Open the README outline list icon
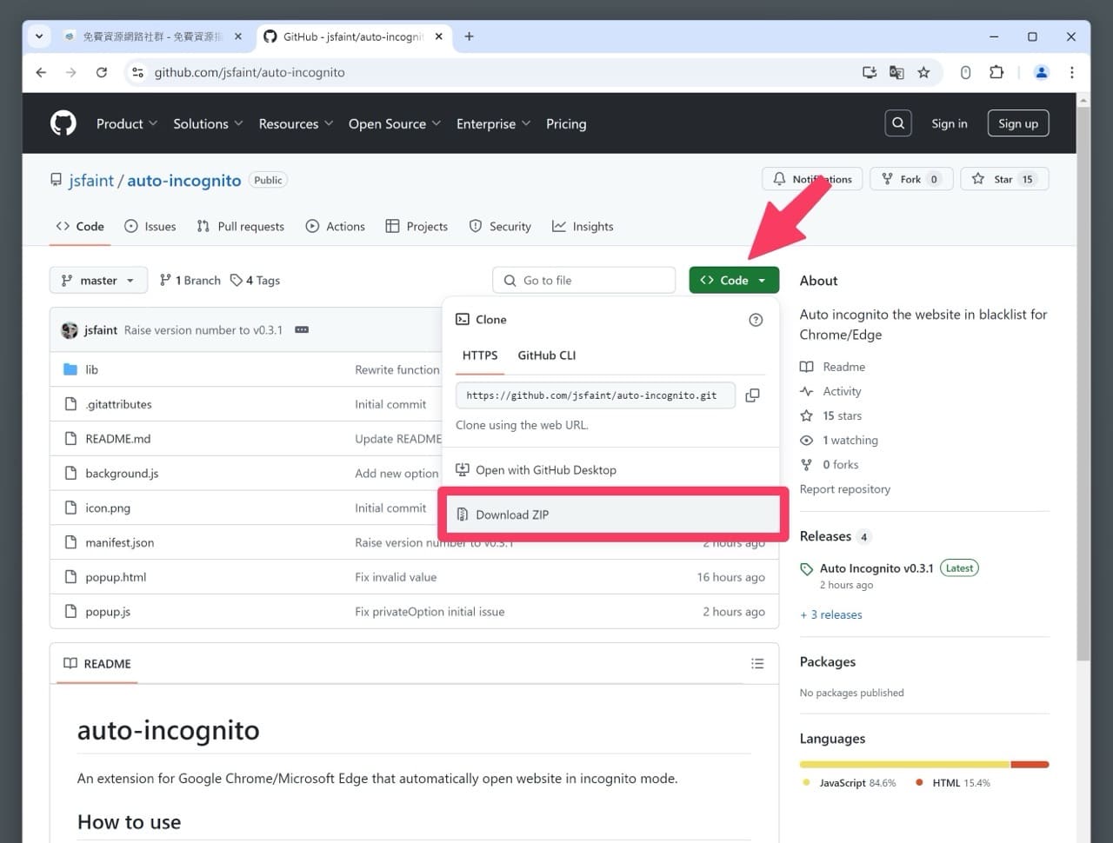This screenshot has height=843, width=1113. [x=757, y=664]
